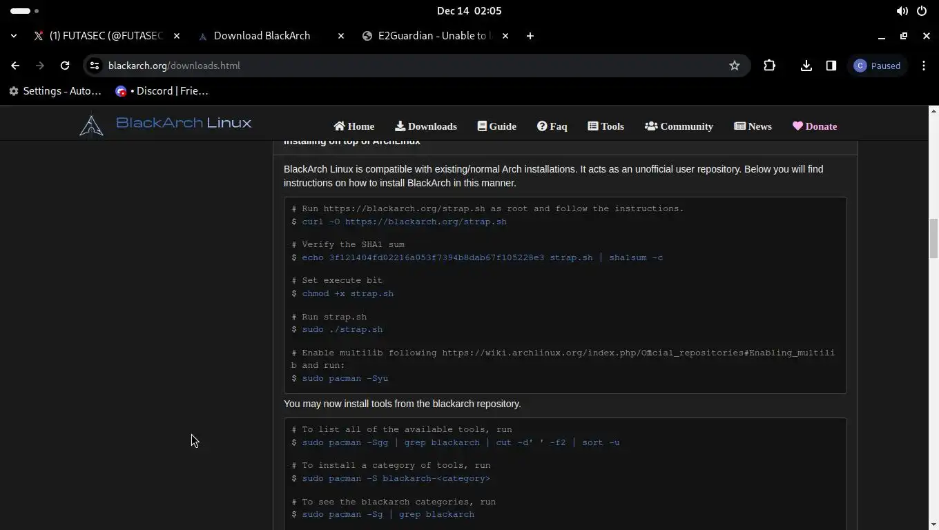Open the News nav item
Image resolution: width=939 pixels, height=530 pixels.
point(753,126)
